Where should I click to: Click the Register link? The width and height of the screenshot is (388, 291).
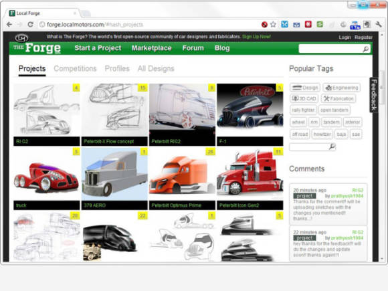point(363,37)
